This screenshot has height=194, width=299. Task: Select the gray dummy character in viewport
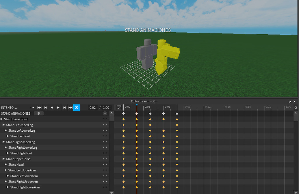tap(147, 54)
